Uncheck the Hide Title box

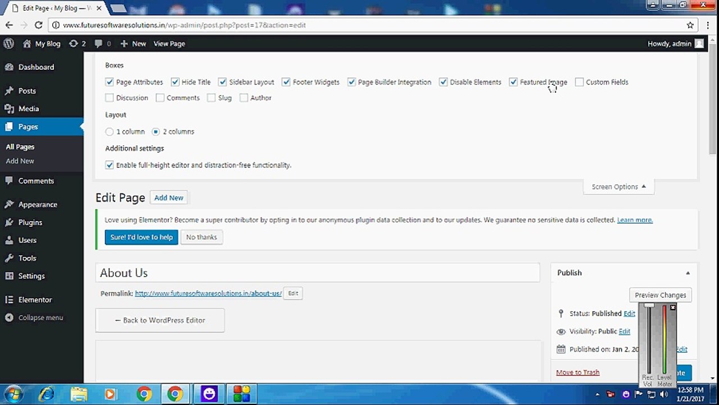(175, 82)
